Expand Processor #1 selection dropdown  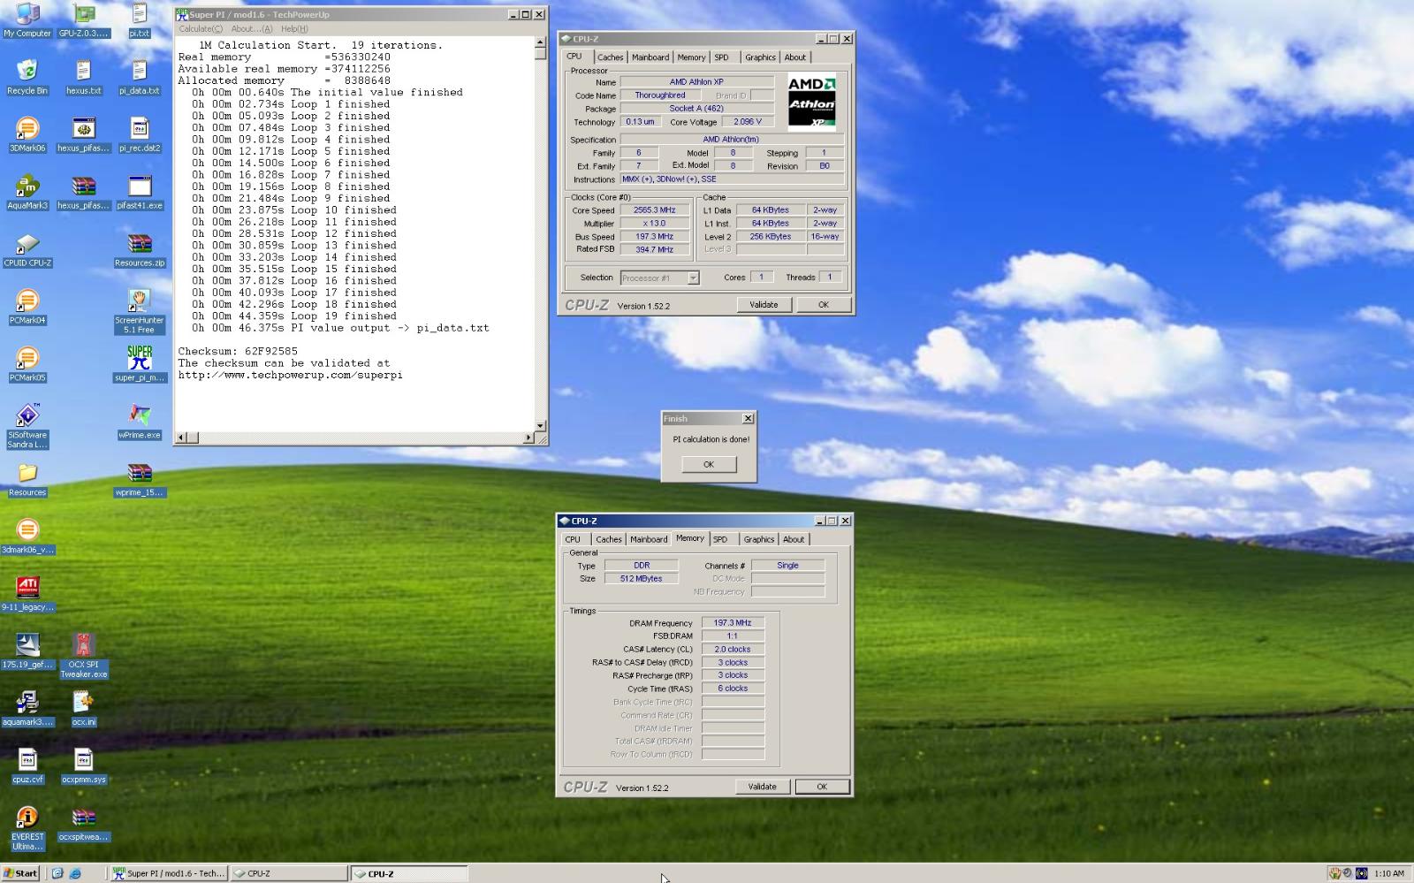point(693,278)
